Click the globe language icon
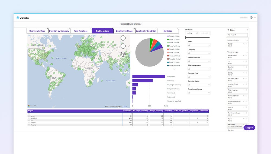Image resolution: width=271 pixels, height=154 pixels. point(251,18)
